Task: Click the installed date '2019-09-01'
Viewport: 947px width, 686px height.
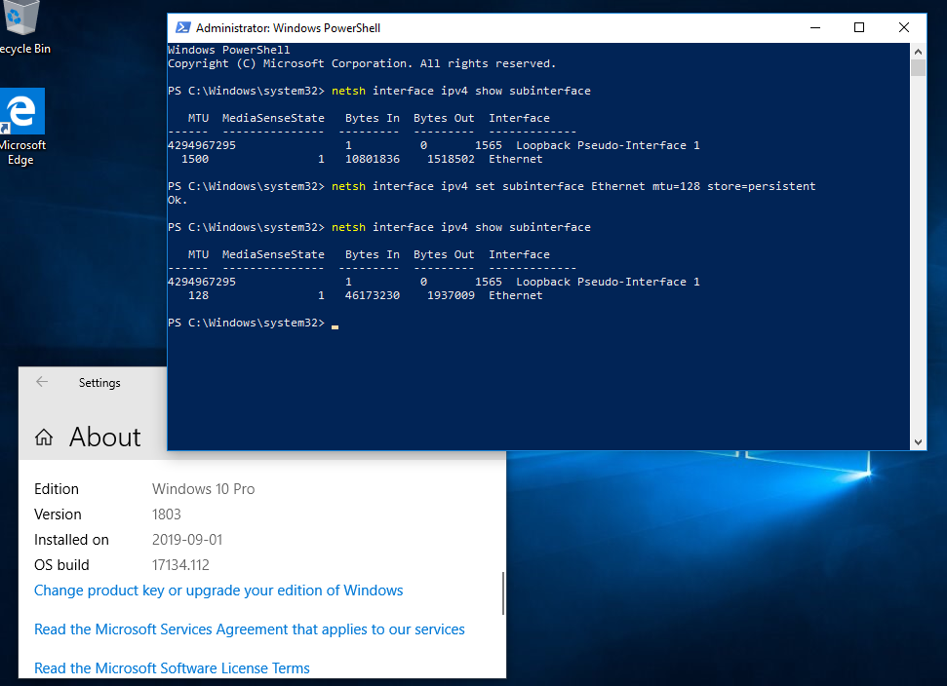Action: point(187,540)
